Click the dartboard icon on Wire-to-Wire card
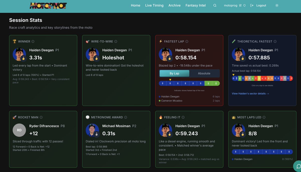Image resolution: width=301 pixels, height=172 pixels. (x=88, y=41)
